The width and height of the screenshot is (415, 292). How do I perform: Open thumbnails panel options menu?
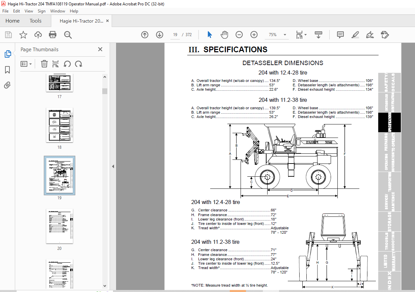(26, 64)
